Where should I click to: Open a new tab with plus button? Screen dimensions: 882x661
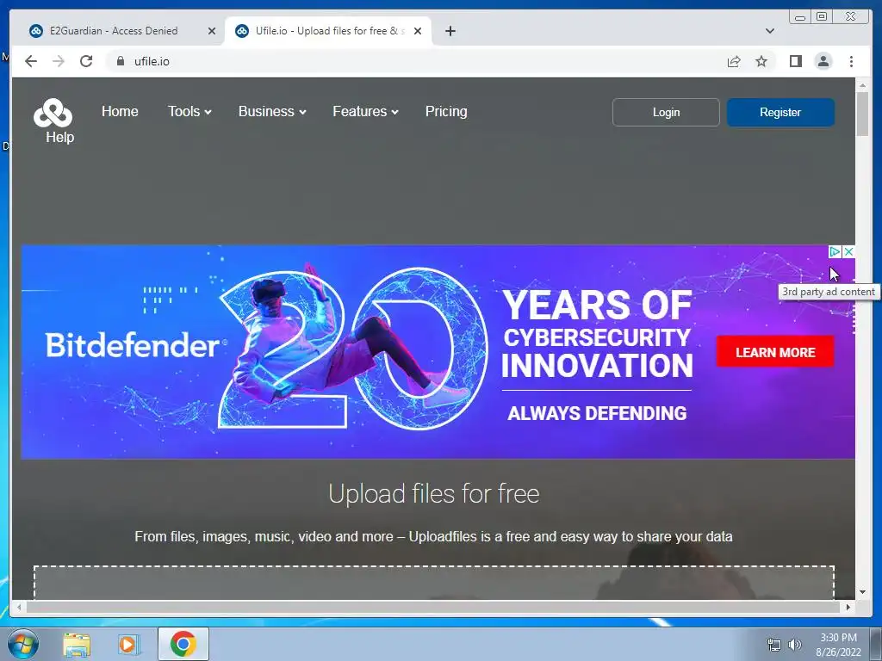[x=450, y=31]
